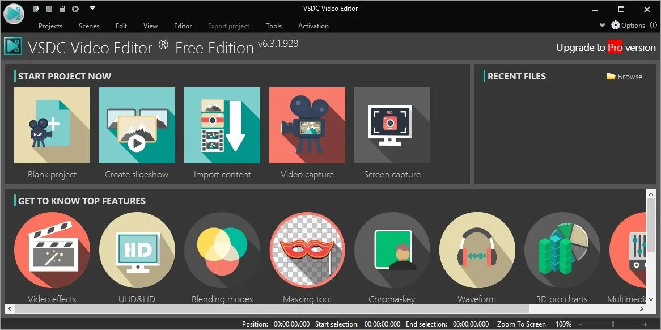Open the 3D pro charts feature
The image size is (661, 330).
(x=562, y=250)
